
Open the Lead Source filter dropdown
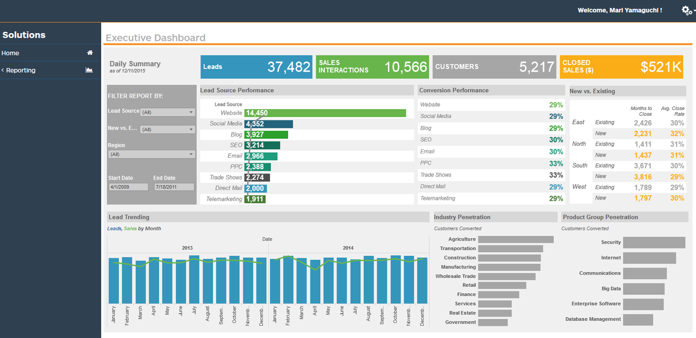pos(168,112)
